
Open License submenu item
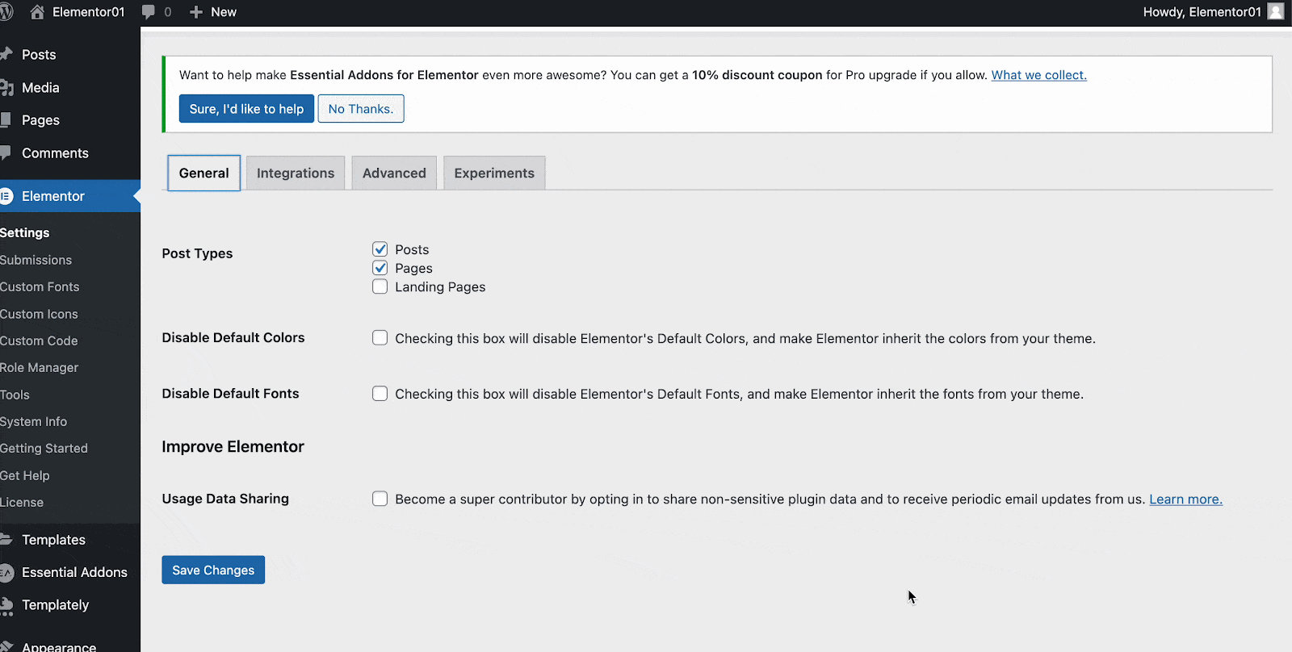click(22, 502)
